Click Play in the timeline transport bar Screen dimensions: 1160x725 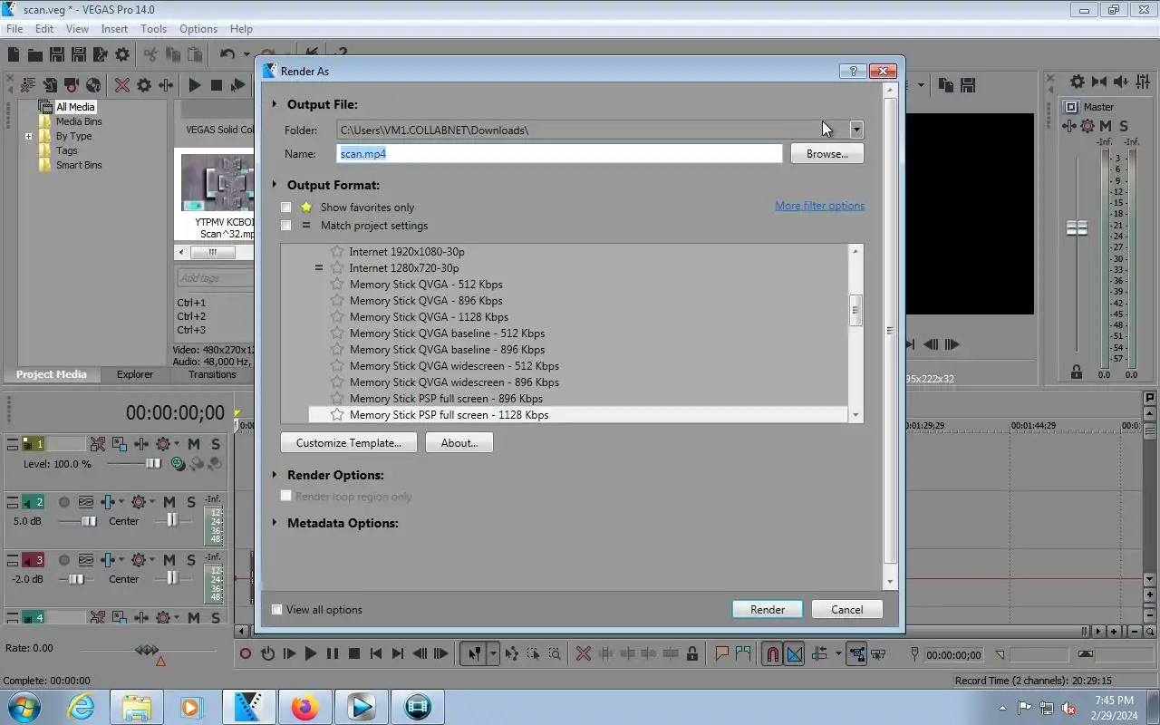[x=311, y=653]
